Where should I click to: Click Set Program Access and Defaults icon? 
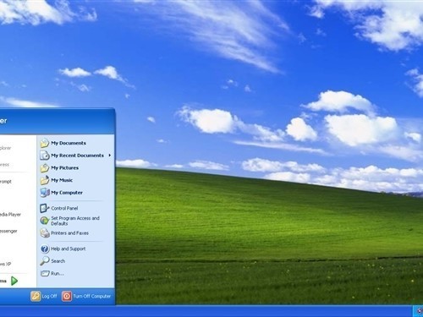45,221
